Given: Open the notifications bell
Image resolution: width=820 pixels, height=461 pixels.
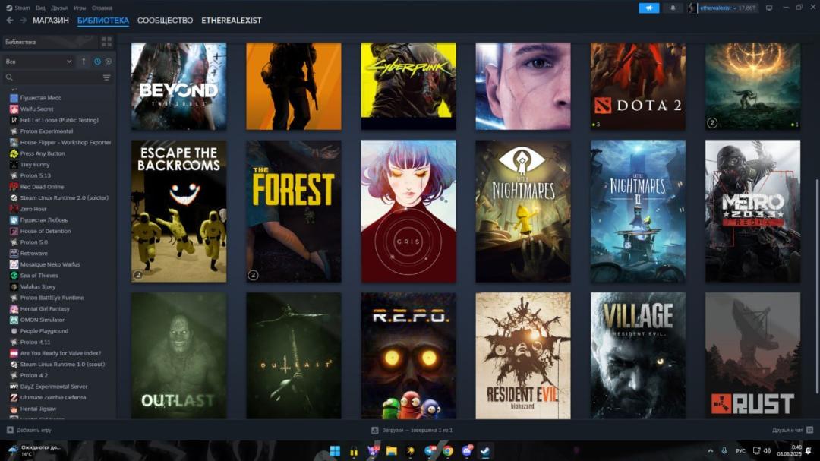Looking at the screenshot, I should click(673, 8).
